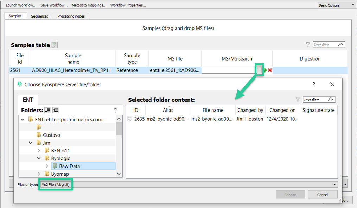Click the folder content search magnifier icon
The image size is (357, 208).
tap(331, 99)
